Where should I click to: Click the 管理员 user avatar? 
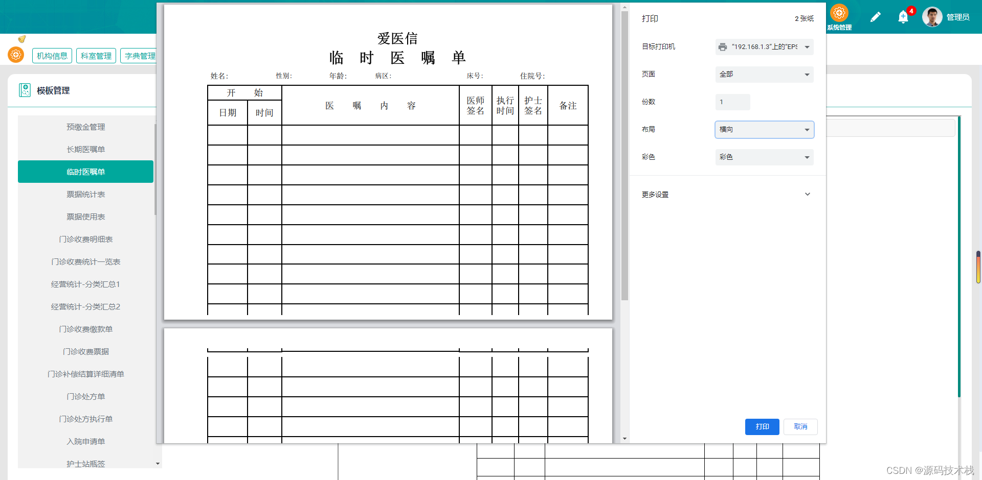pos(932,17)
